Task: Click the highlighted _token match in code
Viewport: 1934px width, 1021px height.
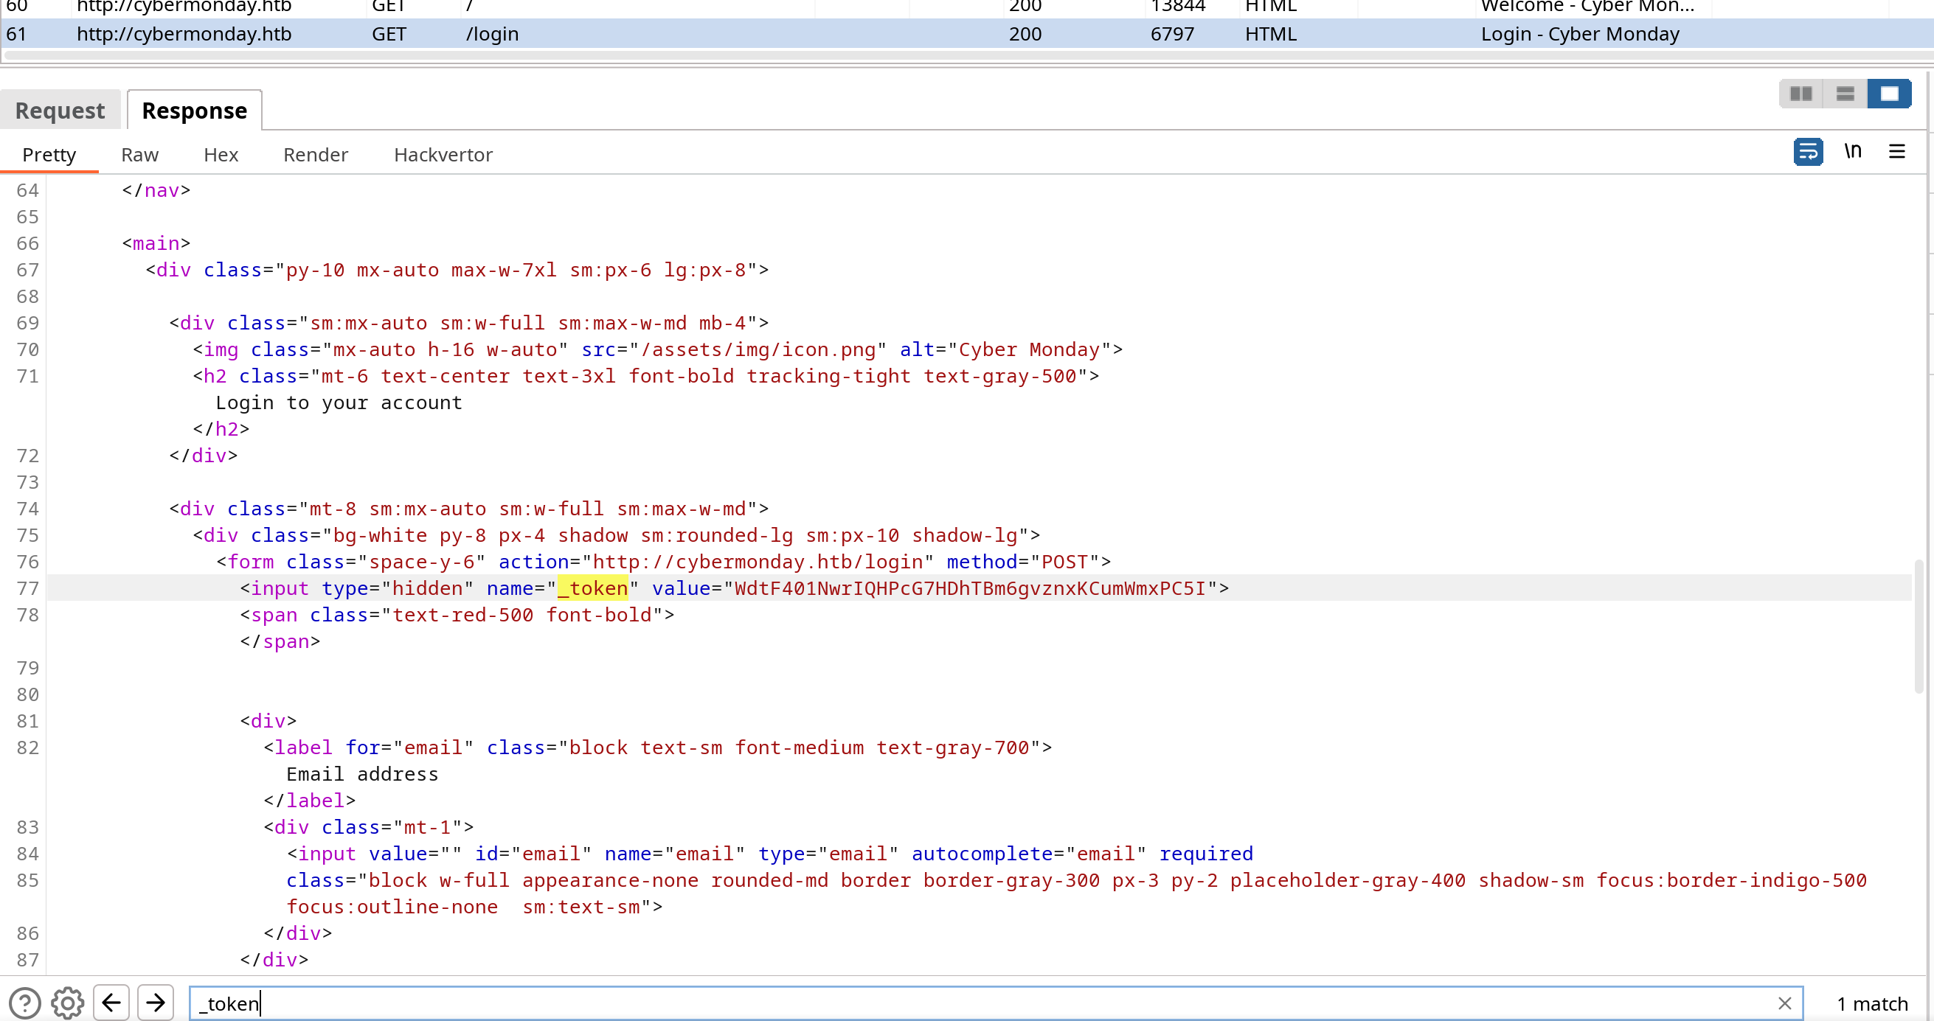Action: point(592,588)
